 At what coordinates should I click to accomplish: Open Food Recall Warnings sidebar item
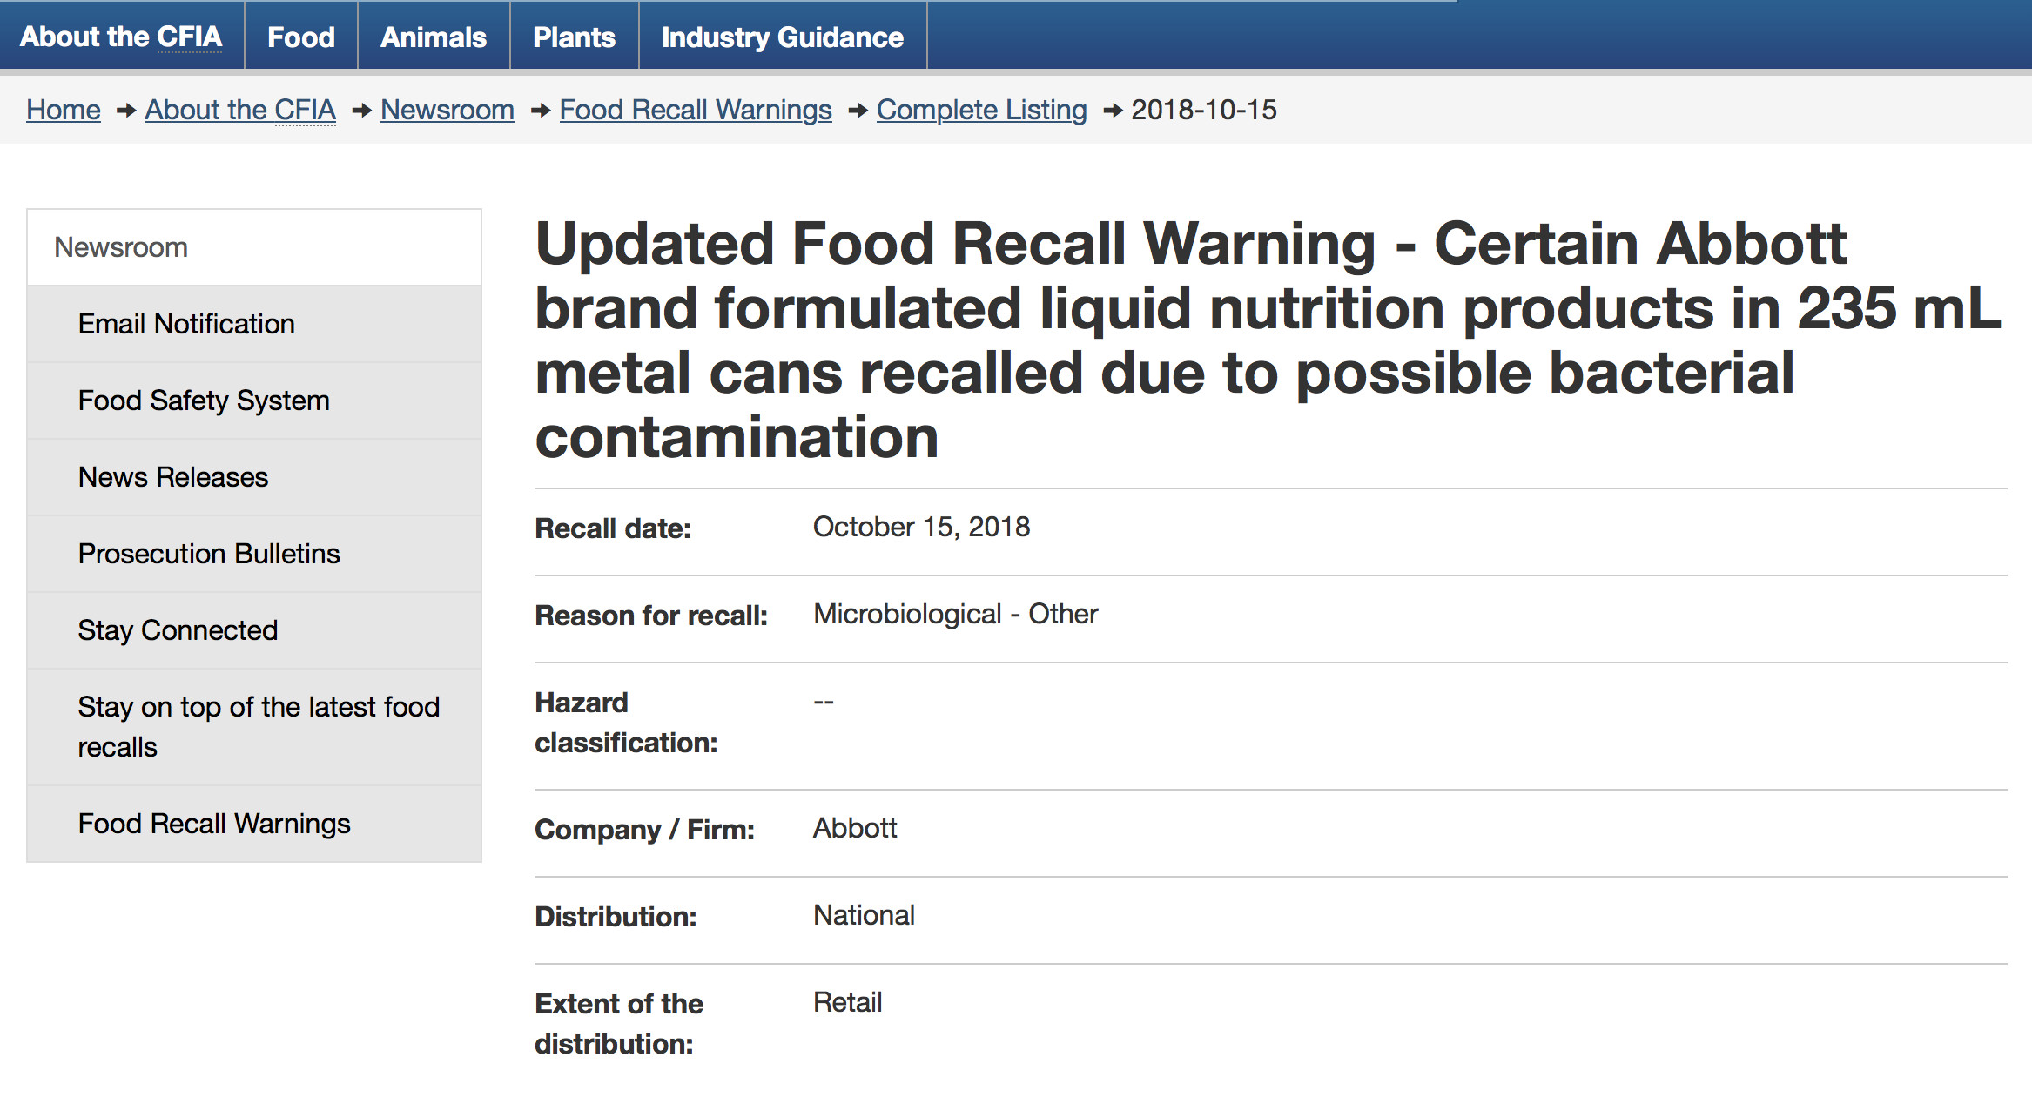(254, 824)
